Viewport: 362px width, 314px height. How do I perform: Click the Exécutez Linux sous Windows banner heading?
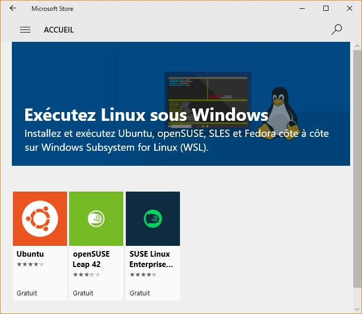146,115
